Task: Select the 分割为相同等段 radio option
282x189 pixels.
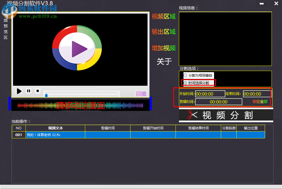Action: point(186,75)
